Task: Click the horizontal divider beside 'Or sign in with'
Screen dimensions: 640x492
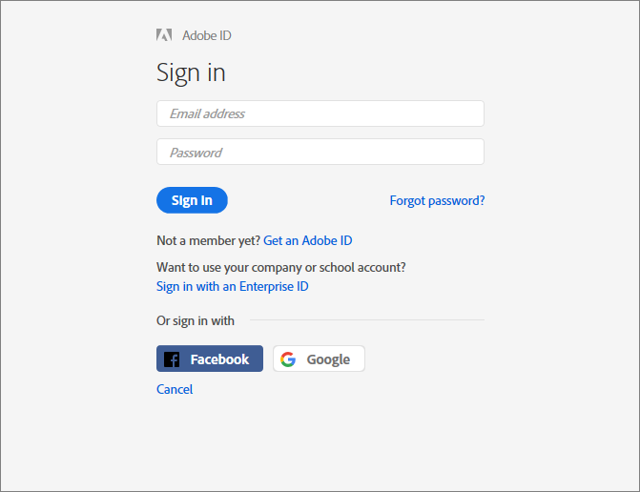Action: tap(366, 320)
